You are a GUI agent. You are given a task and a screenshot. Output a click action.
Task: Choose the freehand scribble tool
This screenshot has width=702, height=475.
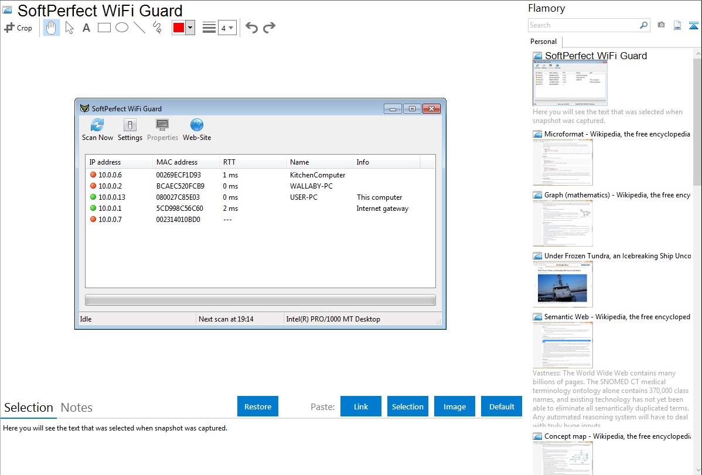pyautogui.click(x=157, y=28)
